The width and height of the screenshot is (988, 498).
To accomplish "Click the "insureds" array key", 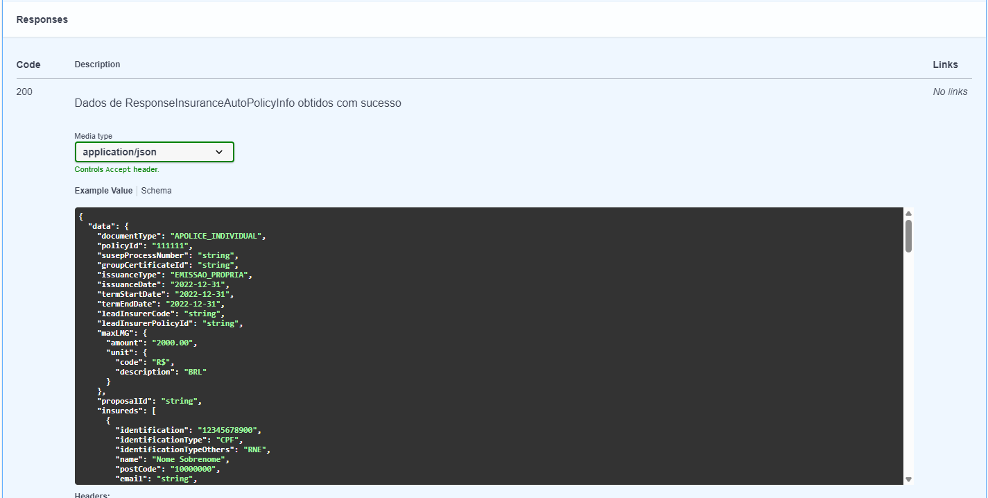I will click(x=119, y=411).
